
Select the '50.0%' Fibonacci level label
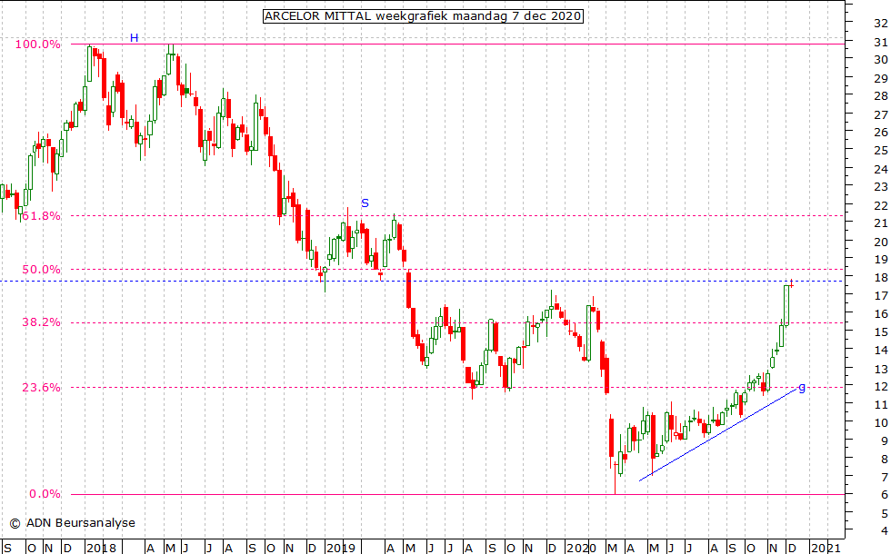pos(41,269)
